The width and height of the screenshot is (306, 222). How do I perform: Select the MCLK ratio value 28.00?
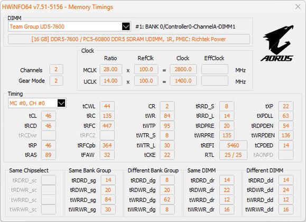[x=111, y=69]
